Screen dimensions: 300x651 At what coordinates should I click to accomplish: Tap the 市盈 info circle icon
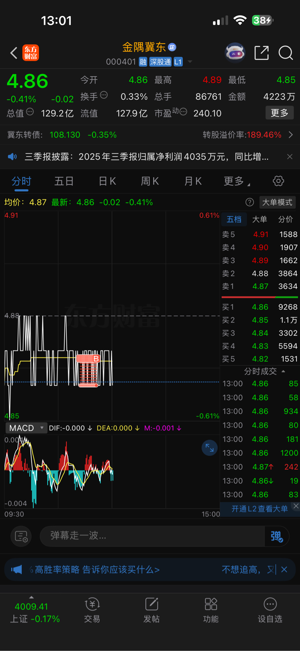(183, 112)
